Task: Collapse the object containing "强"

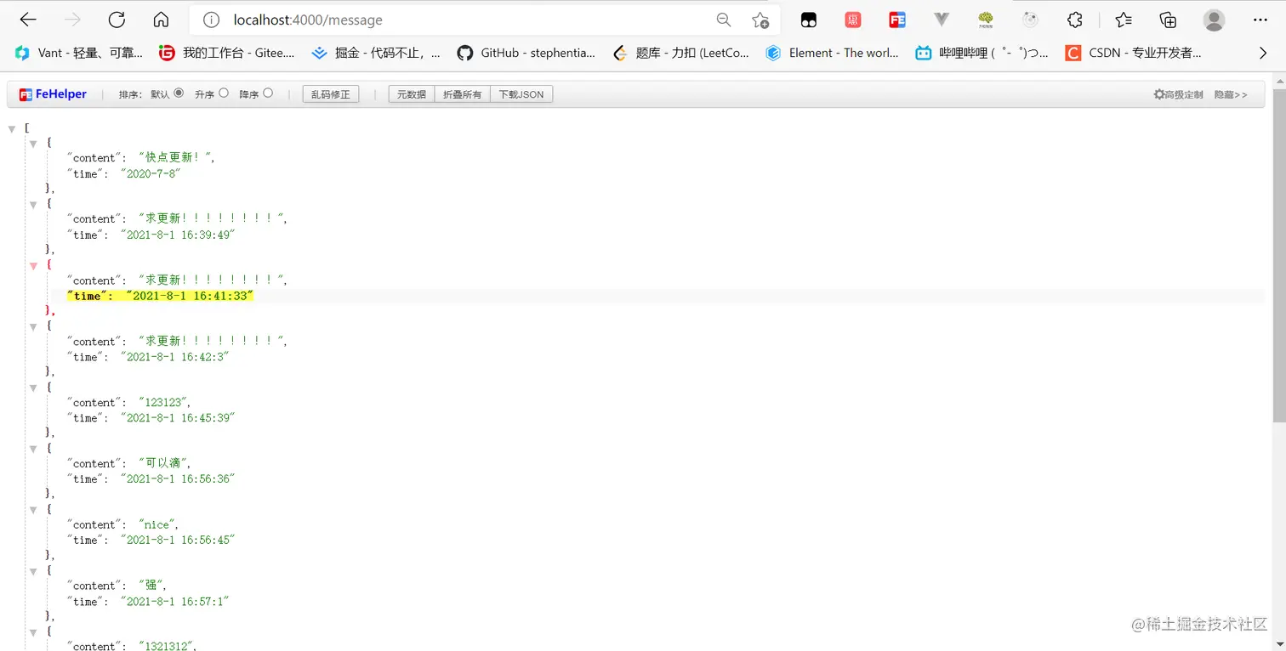Action: coord(33,571)
